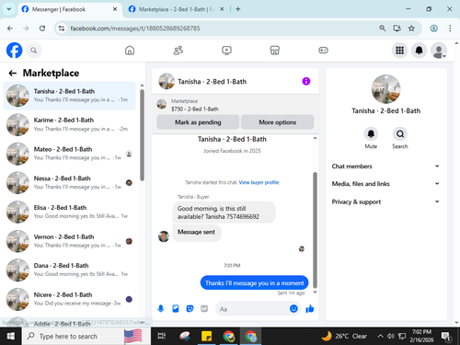Open Sticky Notes taskbar icon

(206, 336)
